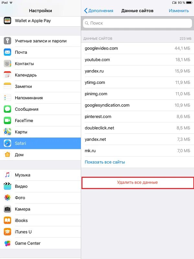The width and height of the screenshot is (194, 259).
Task: Click Показать все сайты link
Action: pyautogui.click(x=105, y=162)
